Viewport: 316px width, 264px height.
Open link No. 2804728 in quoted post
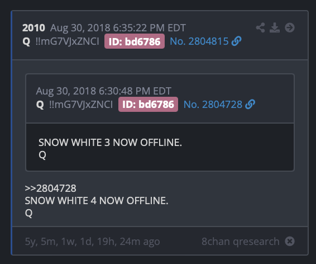(x=213, y=105)
